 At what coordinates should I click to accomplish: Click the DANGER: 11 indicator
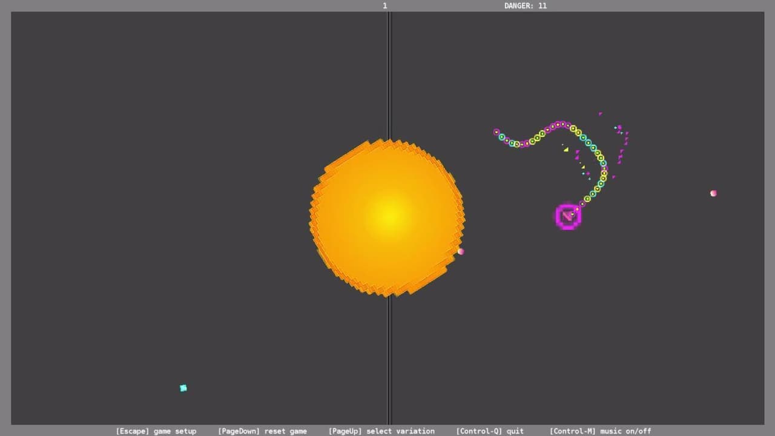[526, 5]
